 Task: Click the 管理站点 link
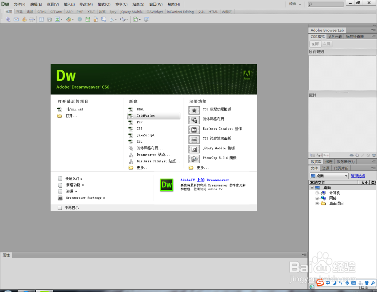pos(358,176)
